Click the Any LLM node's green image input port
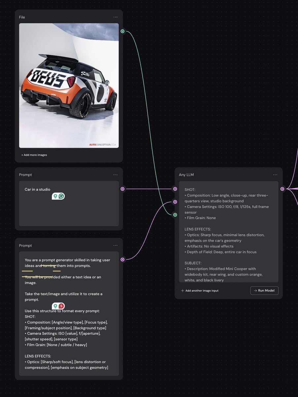Screen dimensions: 298x397 pyautogui.click(x=175, y=215)
